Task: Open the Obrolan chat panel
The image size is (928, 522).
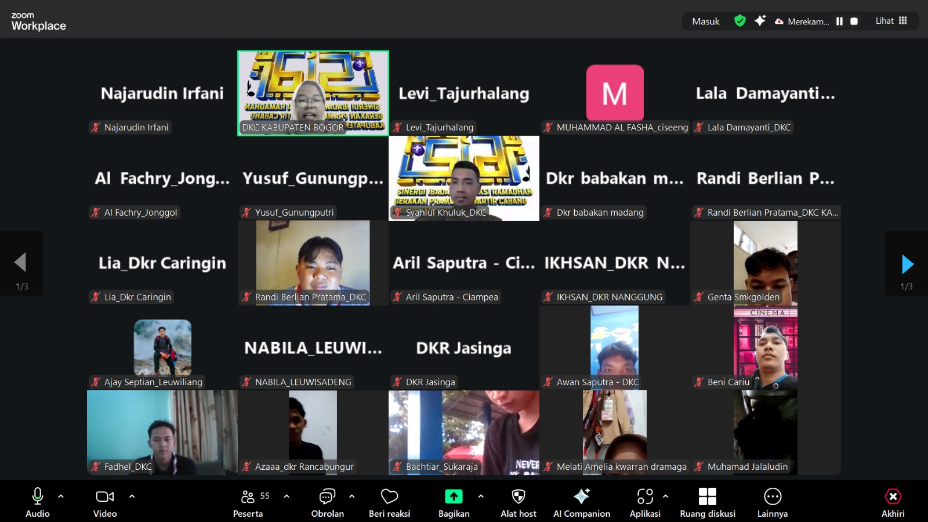Action: (327, 502)
